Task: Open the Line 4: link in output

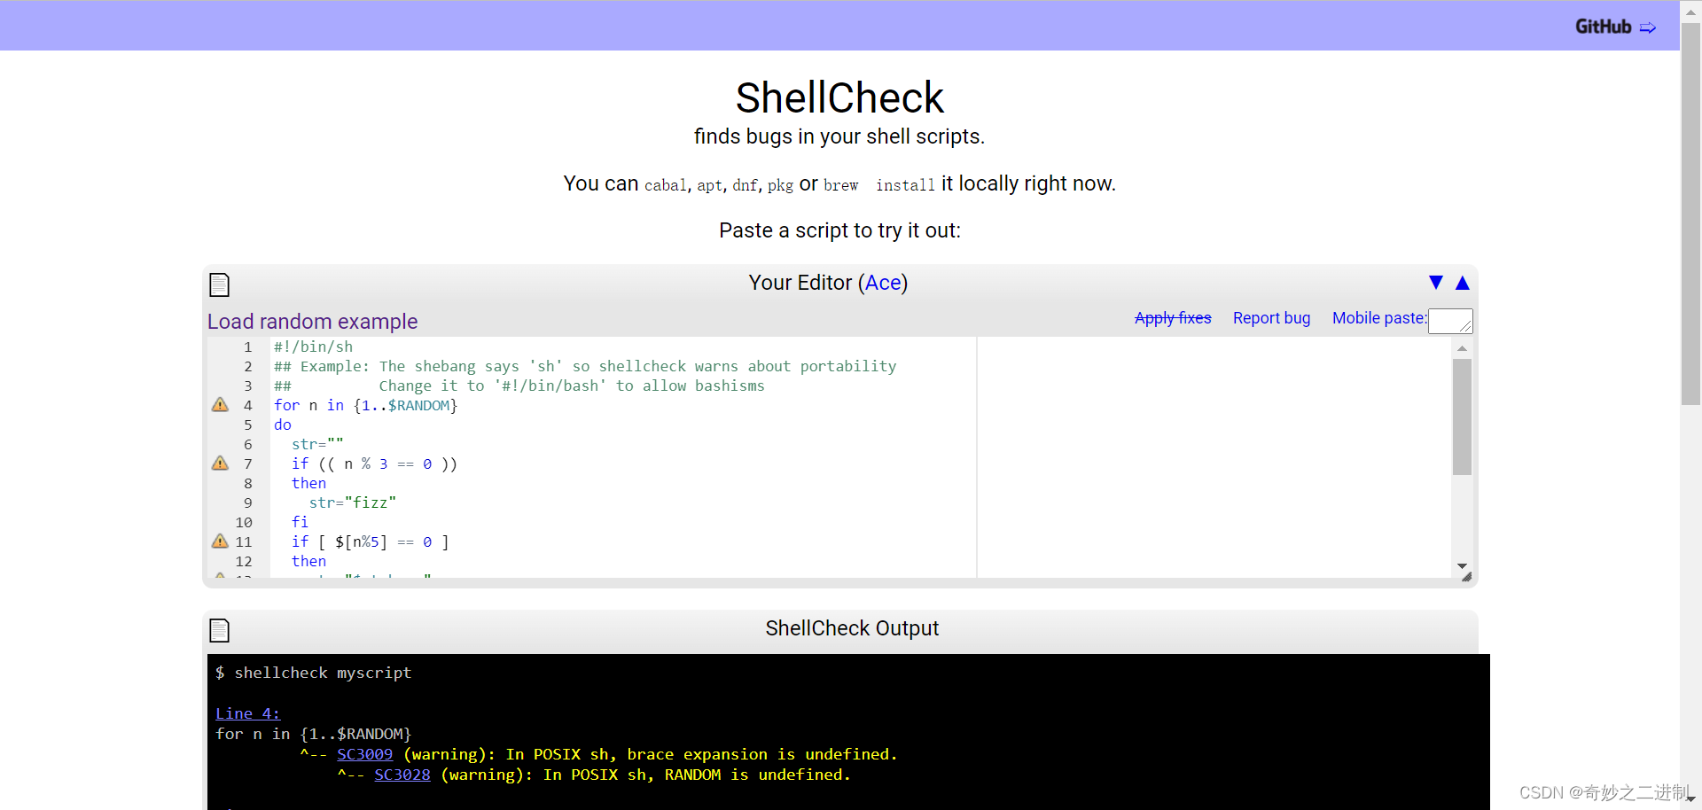Action: coord(248,713)
